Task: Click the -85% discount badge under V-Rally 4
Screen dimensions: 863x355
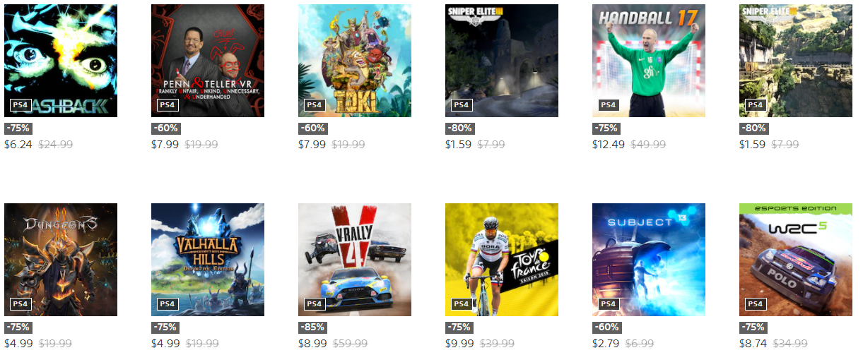Action: pos(313,327)
